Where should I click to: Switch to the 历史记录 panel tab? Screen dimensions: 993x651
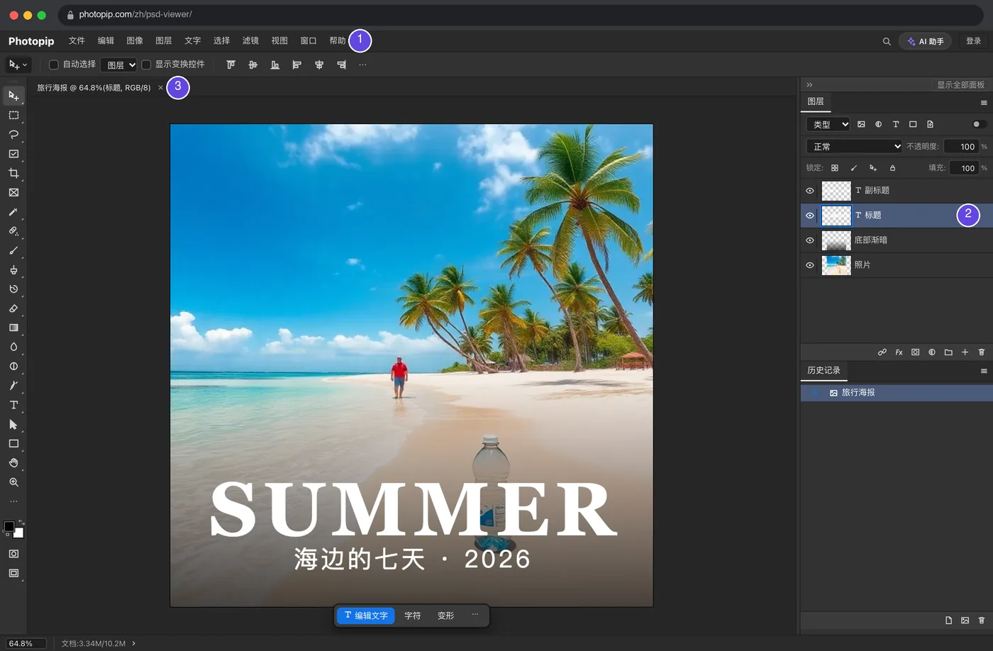(823, 370)
